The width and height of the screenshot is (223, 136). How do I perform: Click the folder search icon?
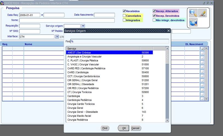click(193, 23)
